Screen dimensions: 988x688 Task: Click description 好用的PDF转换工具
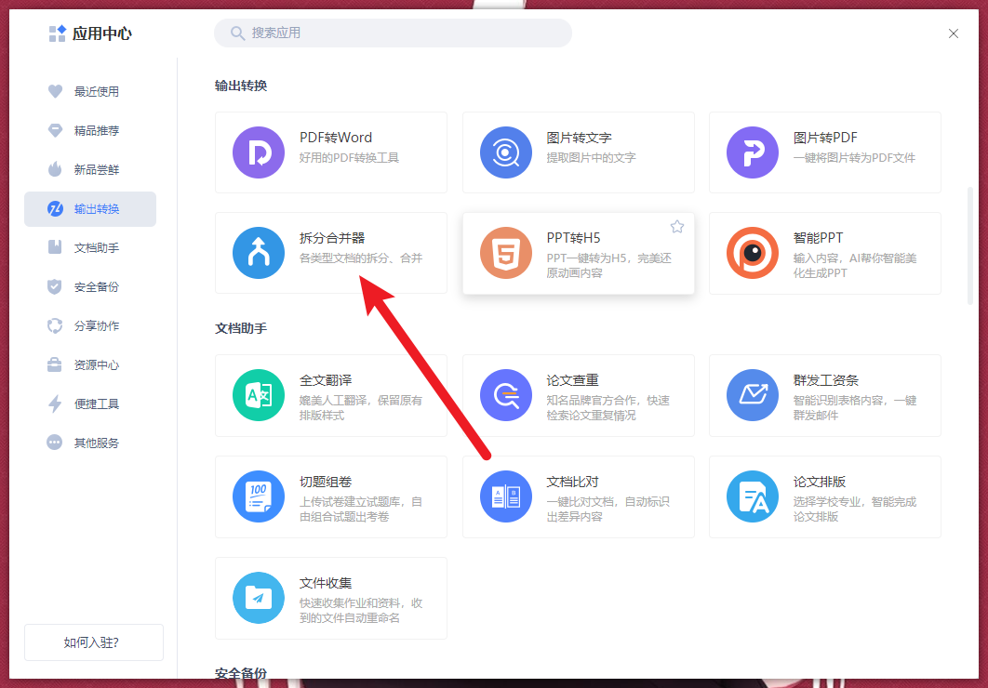click(x=349, y=157)
